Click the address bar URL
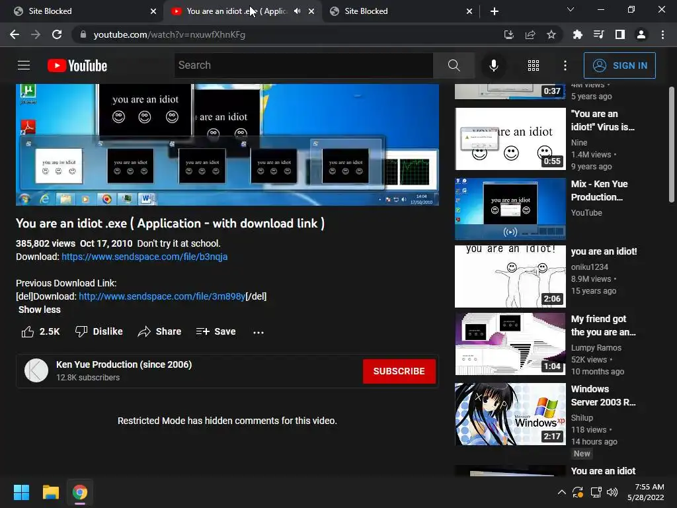677x508 pixels. (169, 34)
